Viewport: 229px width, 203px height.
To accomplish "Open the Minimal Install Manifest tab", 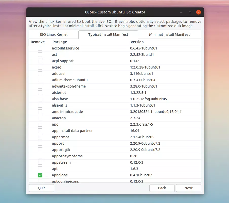I will (x=169, y=35).
